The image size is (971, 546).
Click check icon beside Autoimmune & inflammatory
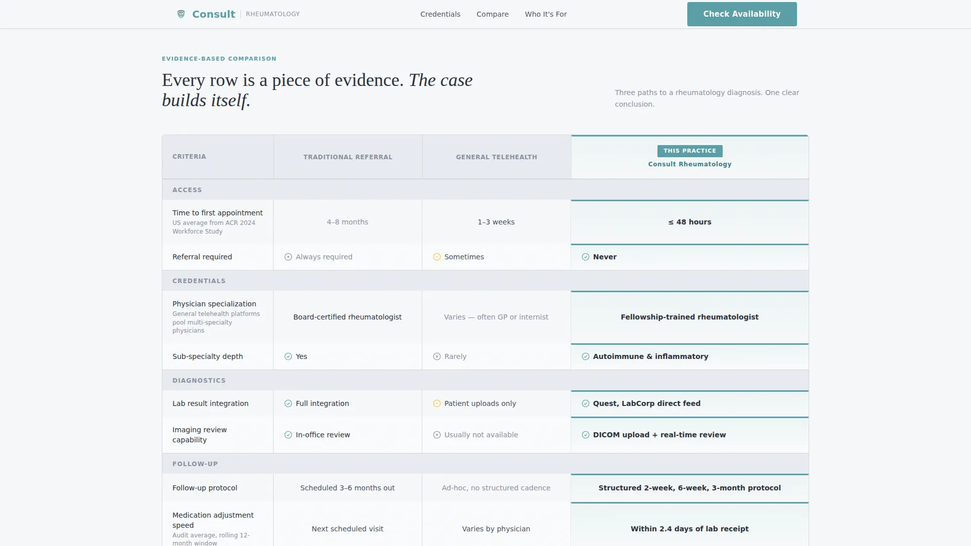tap(586, 356)
